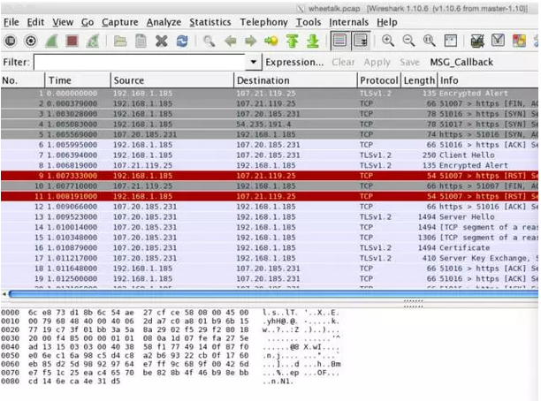541x401 pixels.
Task: Click the Clear filter button
Action: [x=343, y=62]
